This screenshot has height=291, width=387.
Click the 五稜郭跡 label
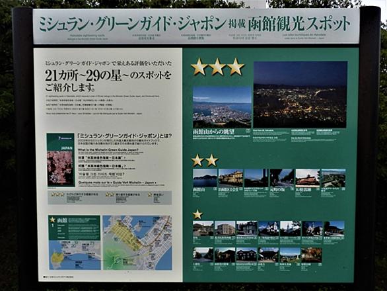pyautogui.click(x=304, y=190)
